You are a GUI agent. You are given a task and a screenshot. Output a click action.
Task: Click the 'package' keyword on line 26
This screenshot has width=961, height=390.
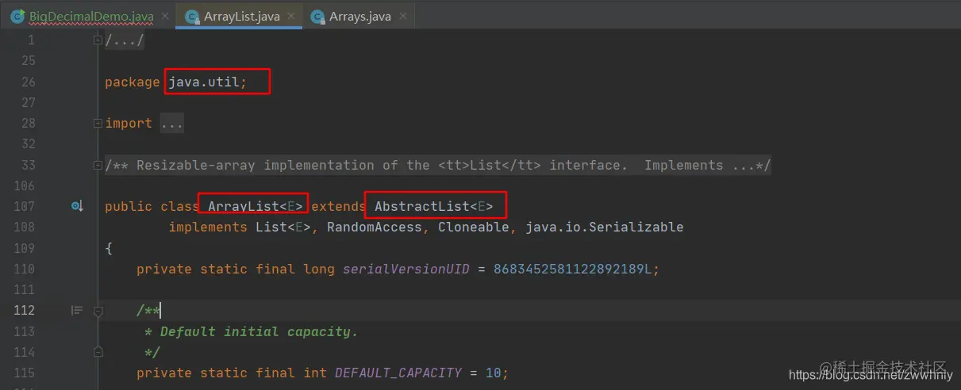tap(133, 82)
